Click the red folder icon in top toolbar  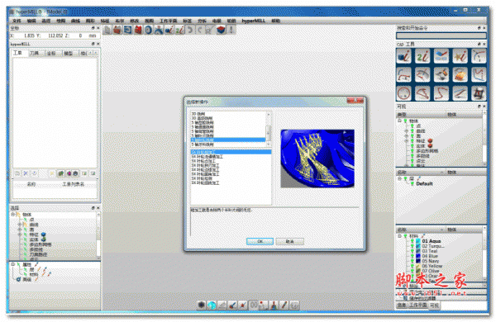click(x=117, y=30)
